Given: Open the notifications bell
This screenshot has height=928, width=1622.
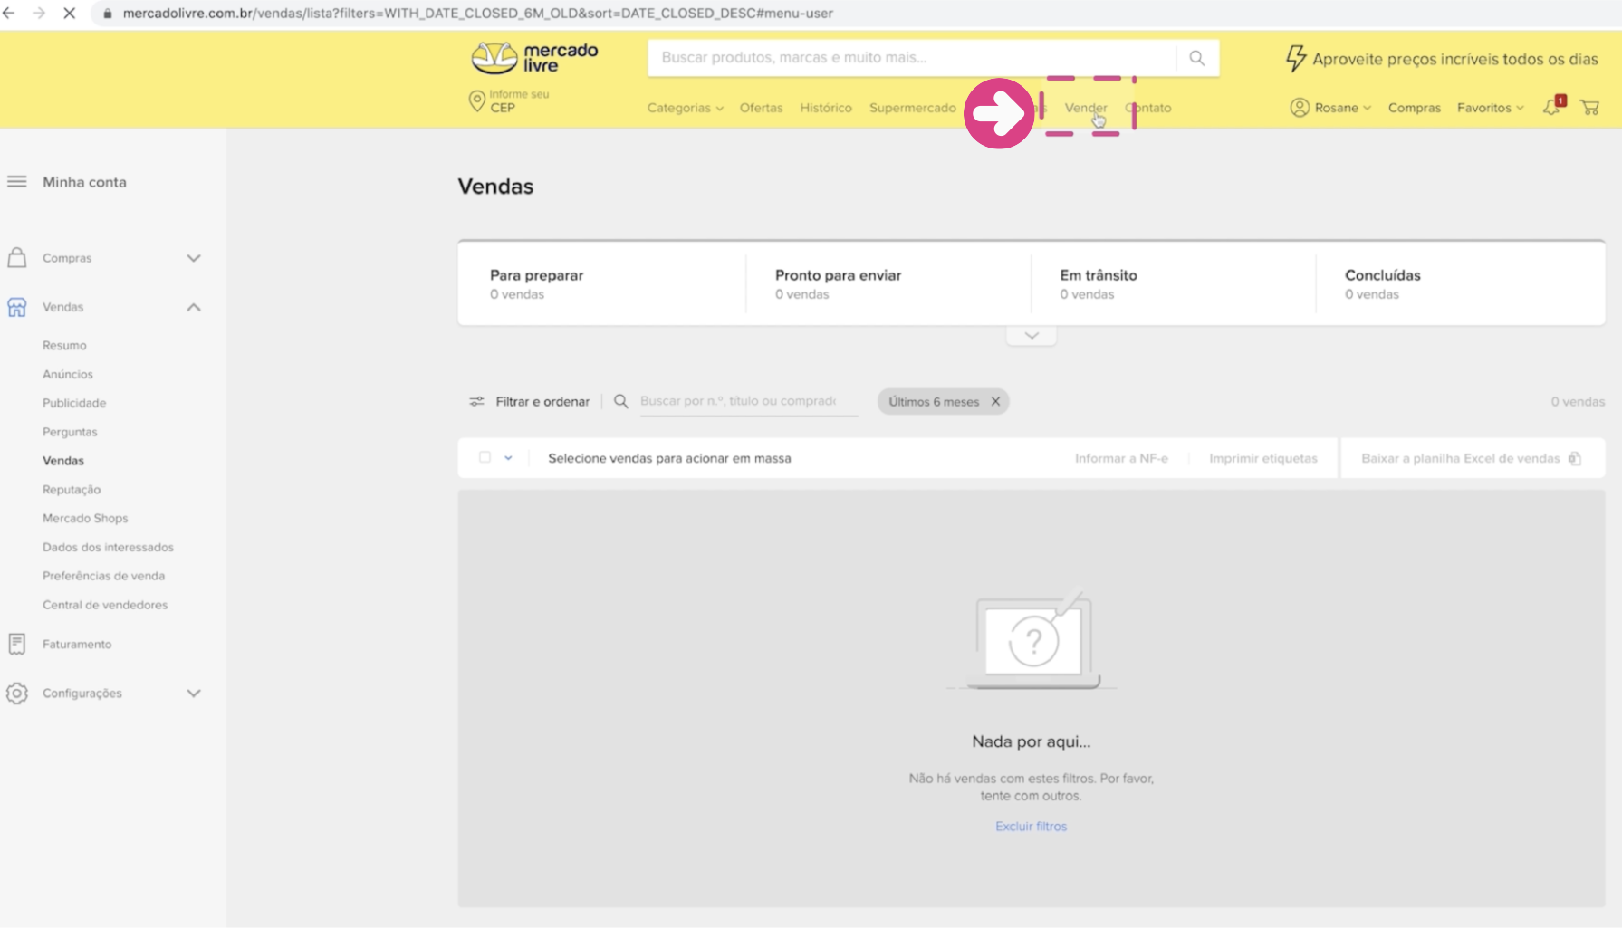Looking at the screenshot, I should 1552,107.
